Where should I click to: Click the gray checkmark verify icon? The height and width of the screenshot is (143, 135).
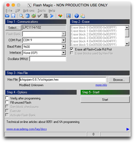tap(40, 16)
